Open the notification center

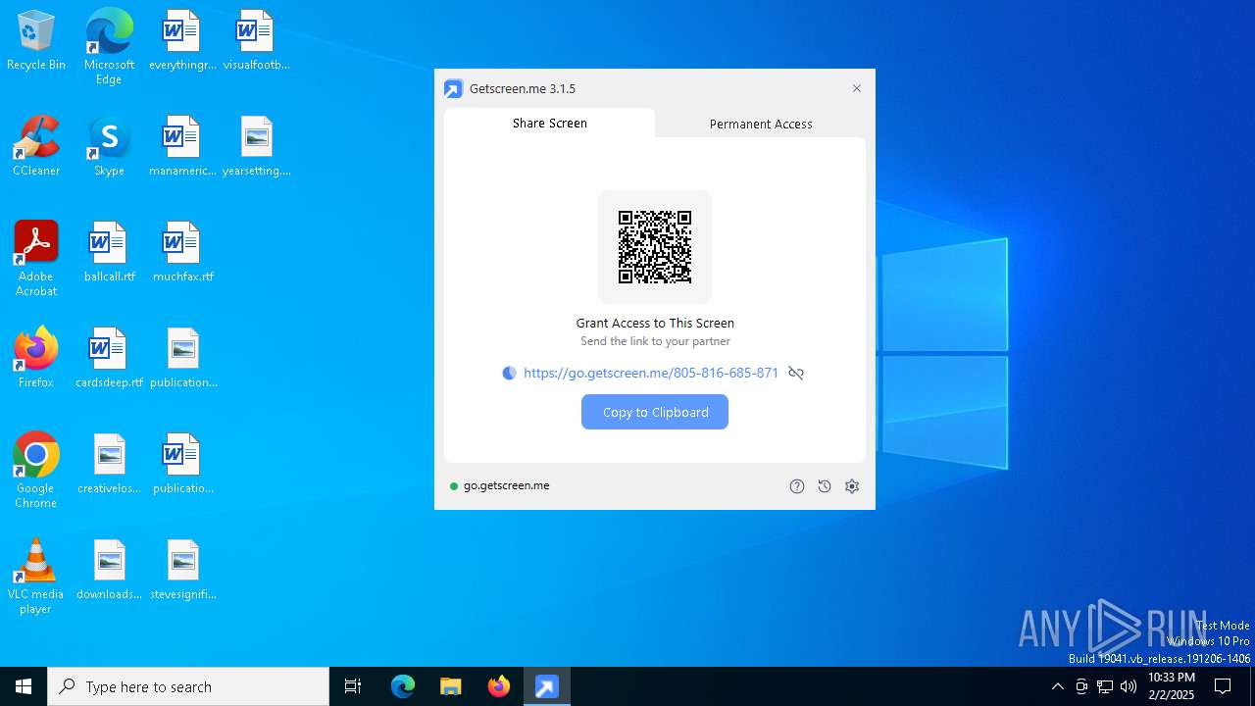point(1223,686)
